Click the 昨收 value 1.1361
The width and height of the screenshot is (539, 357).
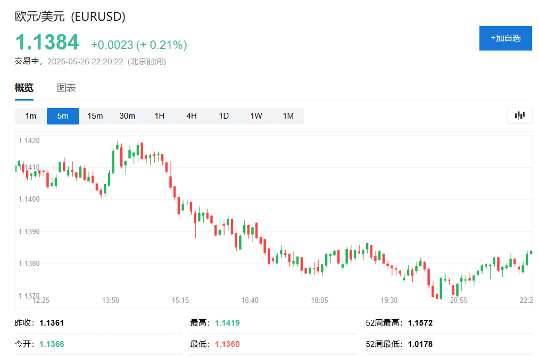[x=52, y=323]
